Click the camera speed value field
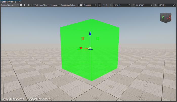 coord(89,5)
